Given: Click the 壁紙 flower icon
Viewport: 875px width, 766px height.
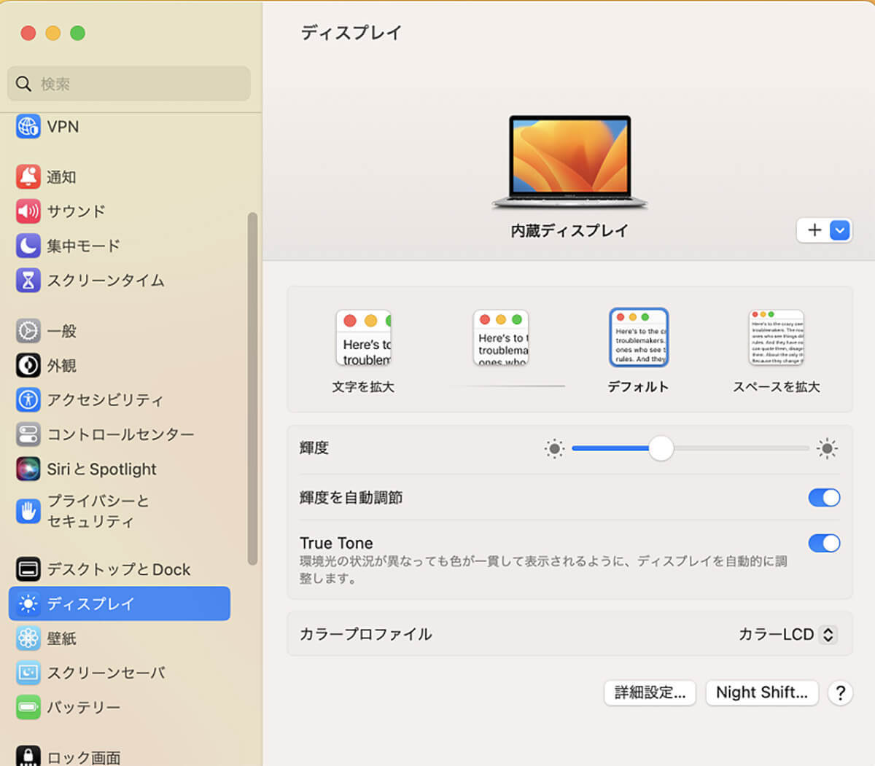Looking at the screenshot, I should coord(28,638).
